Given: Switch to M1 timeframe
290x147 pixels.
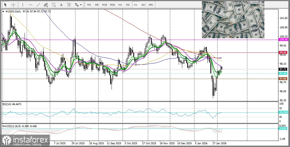Looking at the screenshot, I should [89, 5].
